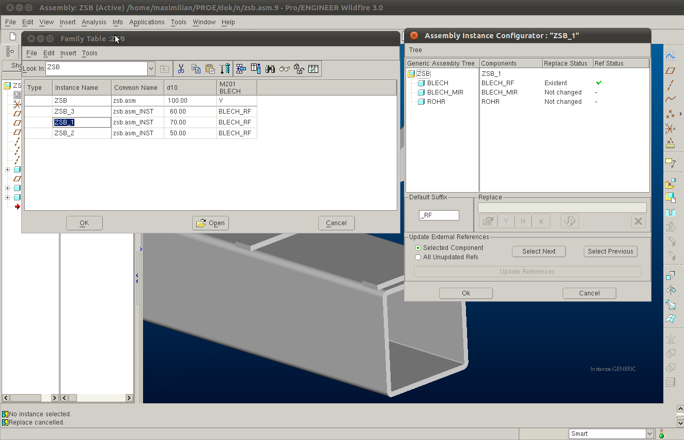Click Ok in Assembly Instance Configurator
This screenshot has width=684, height=440.
click(466, 293)
